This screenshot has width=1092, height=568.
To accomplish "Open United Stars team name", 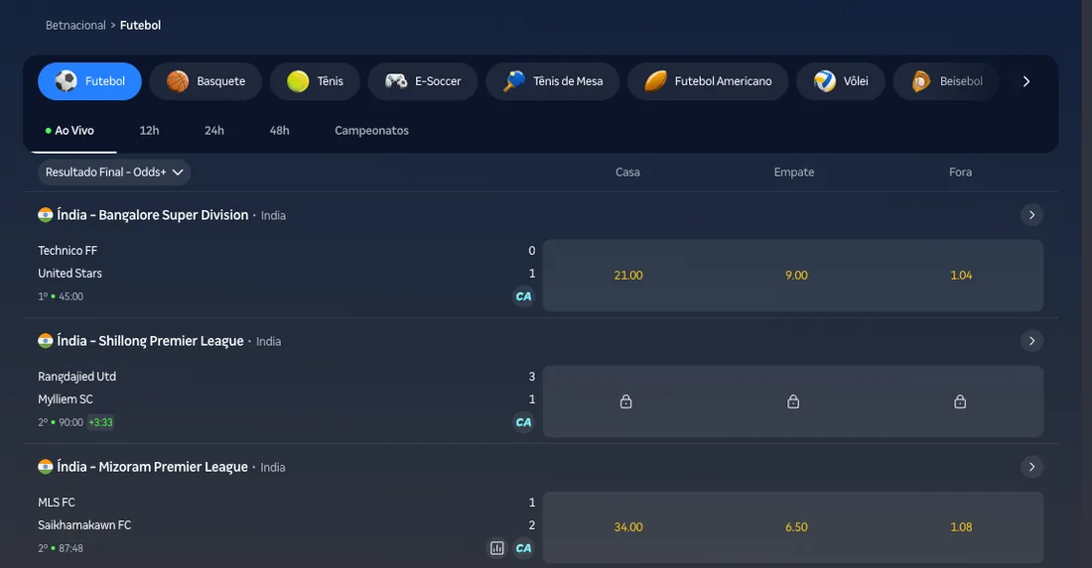I will point(69,274).
